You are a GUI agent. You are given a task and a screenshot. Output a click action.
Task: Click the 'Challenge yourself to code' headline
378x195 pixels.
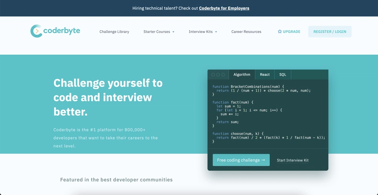(108, 97)
